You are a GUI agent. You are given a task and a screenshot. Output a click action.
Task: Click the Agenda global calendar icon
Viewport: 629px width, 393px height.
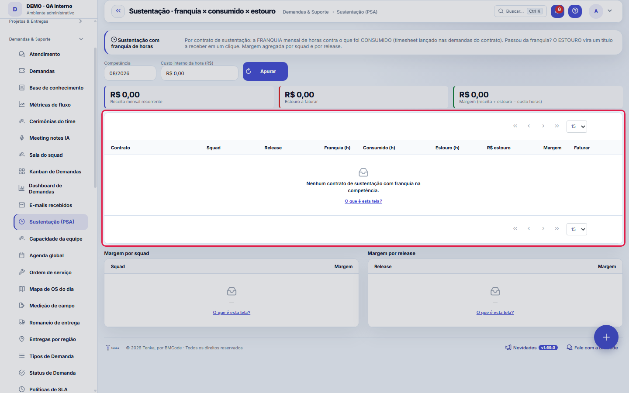(21, 255)
